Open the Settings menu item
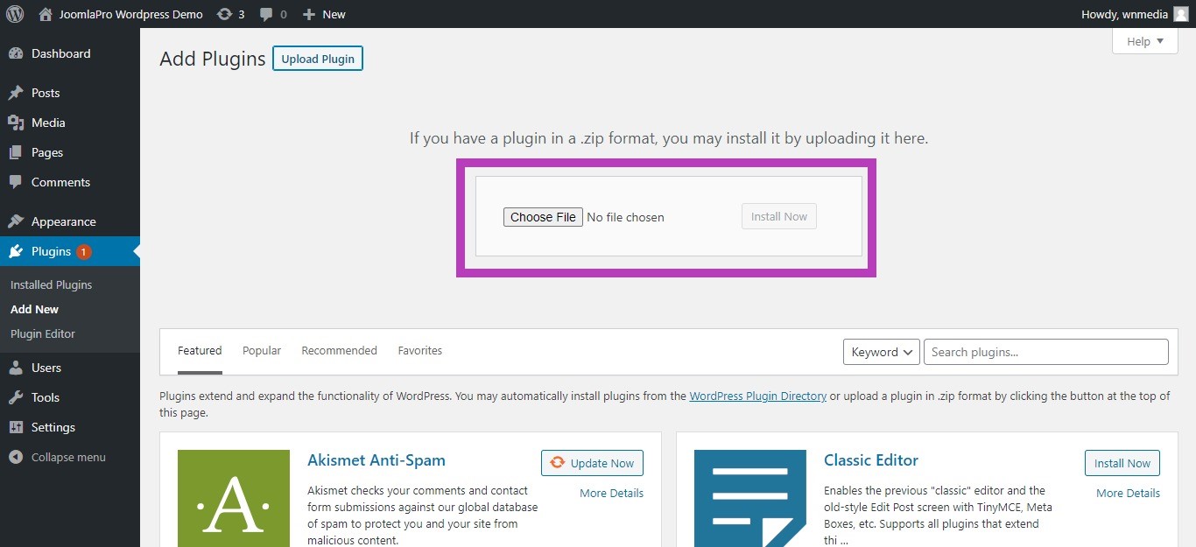Screen dimensions: 1196x547 70,427
